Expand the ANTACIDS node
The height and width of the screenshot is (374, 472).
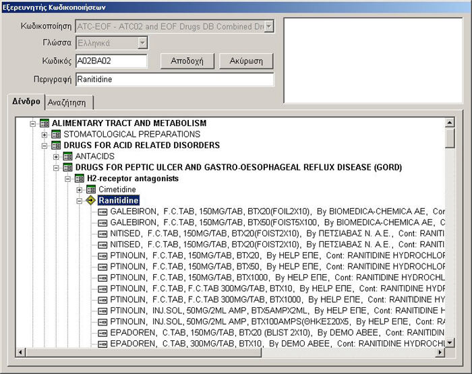[56, 157]
